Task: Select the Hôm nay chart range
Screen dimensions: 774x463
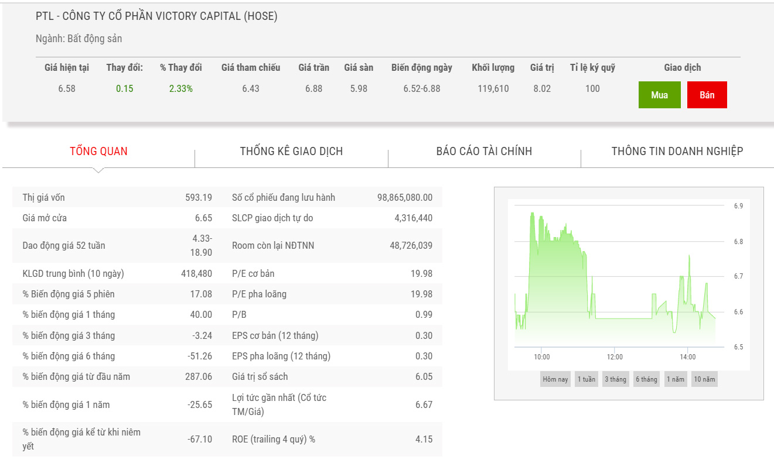Action: point(555,379)
